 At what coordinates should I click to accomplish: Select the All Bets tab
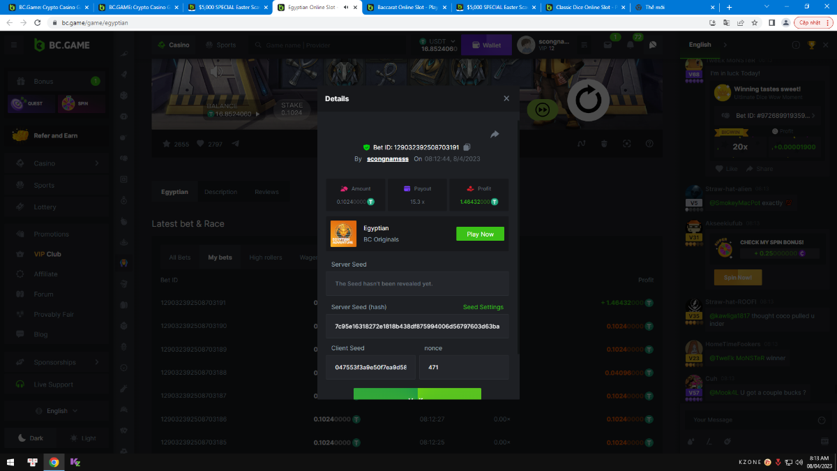pos(179,257)
